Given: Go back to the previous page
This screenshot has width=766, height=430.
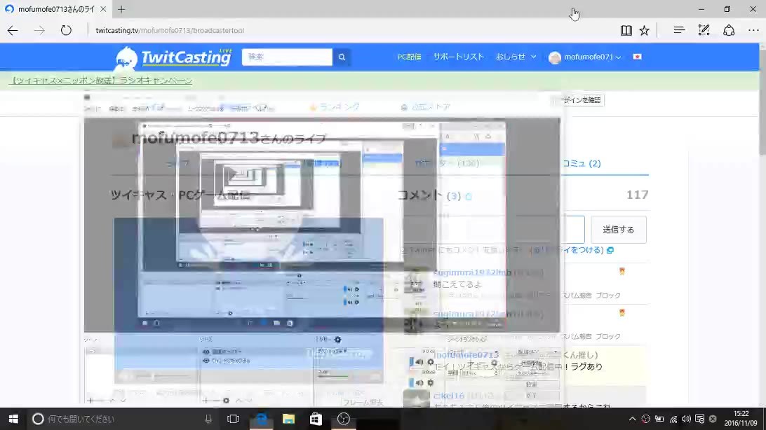Looking at the screenshot, I should [x=13, y=30].
